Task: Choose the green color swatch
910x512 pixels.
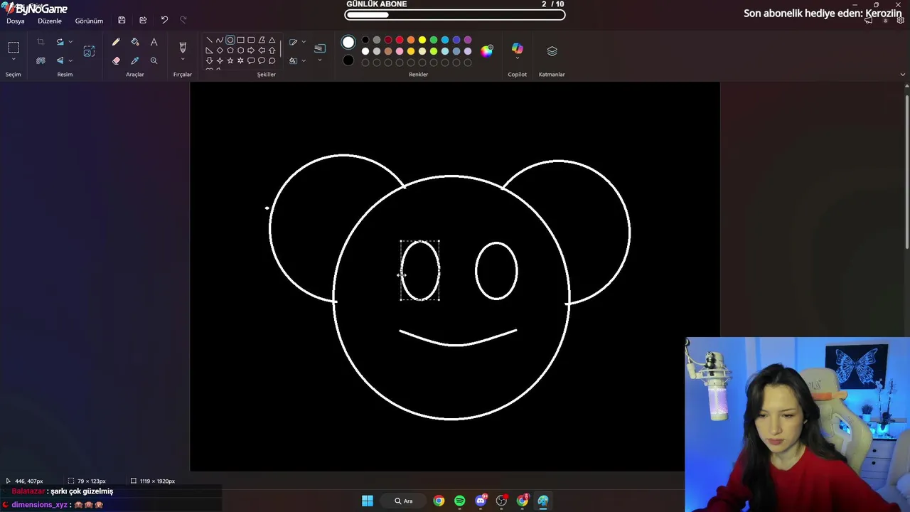Action: click(x=434, y=40)
